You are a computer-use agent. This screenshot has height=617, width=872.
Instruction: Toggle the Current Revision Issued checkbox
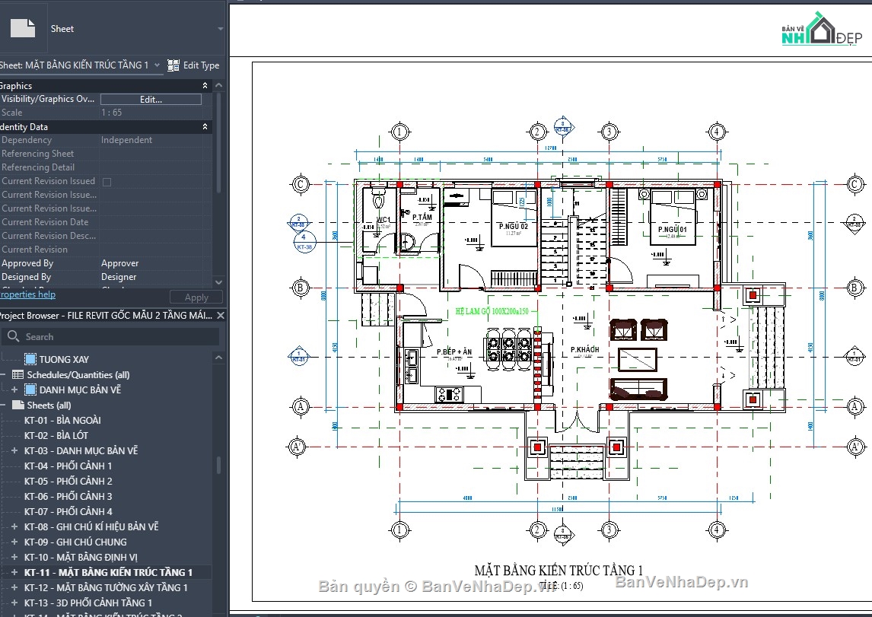point(107,182)
